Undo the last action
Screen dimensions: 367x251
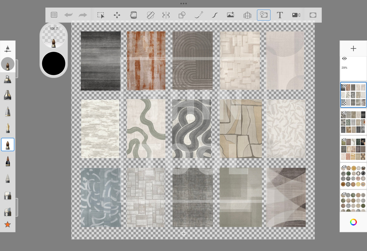tap(68, 15)
